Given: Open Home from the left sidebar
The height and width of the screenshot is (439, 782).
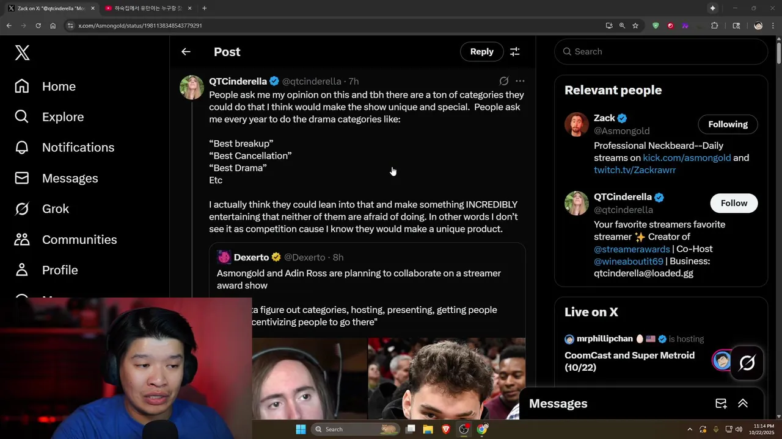Looking at the screenshot, I should [45, 87].
